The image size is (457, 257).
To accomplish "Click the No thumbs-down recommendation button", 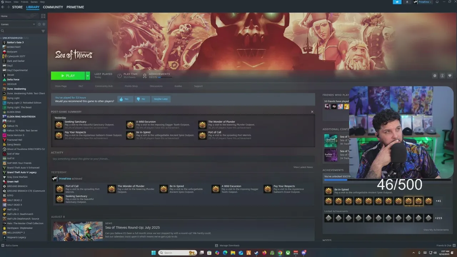I will [x=142, y=99].
